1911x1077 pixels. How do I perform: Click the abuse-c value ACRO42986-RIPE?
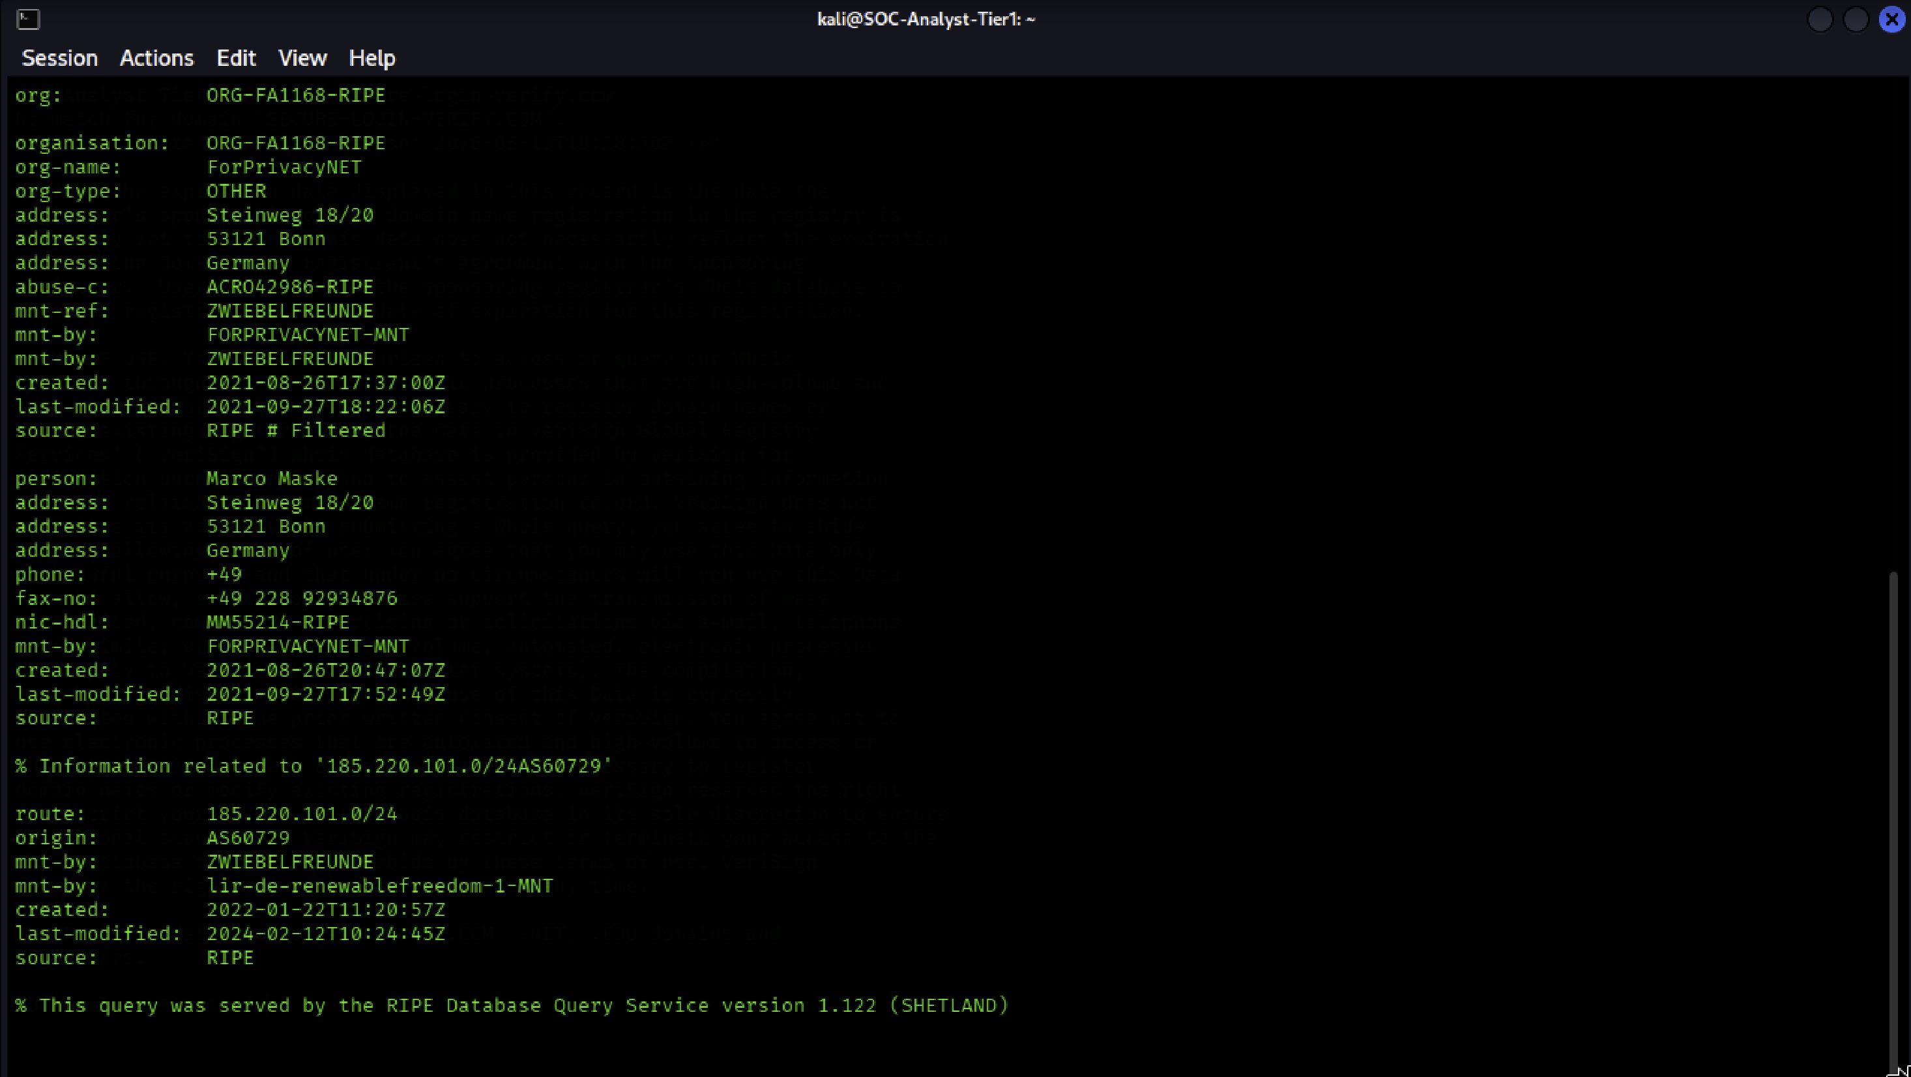[290, 286]
